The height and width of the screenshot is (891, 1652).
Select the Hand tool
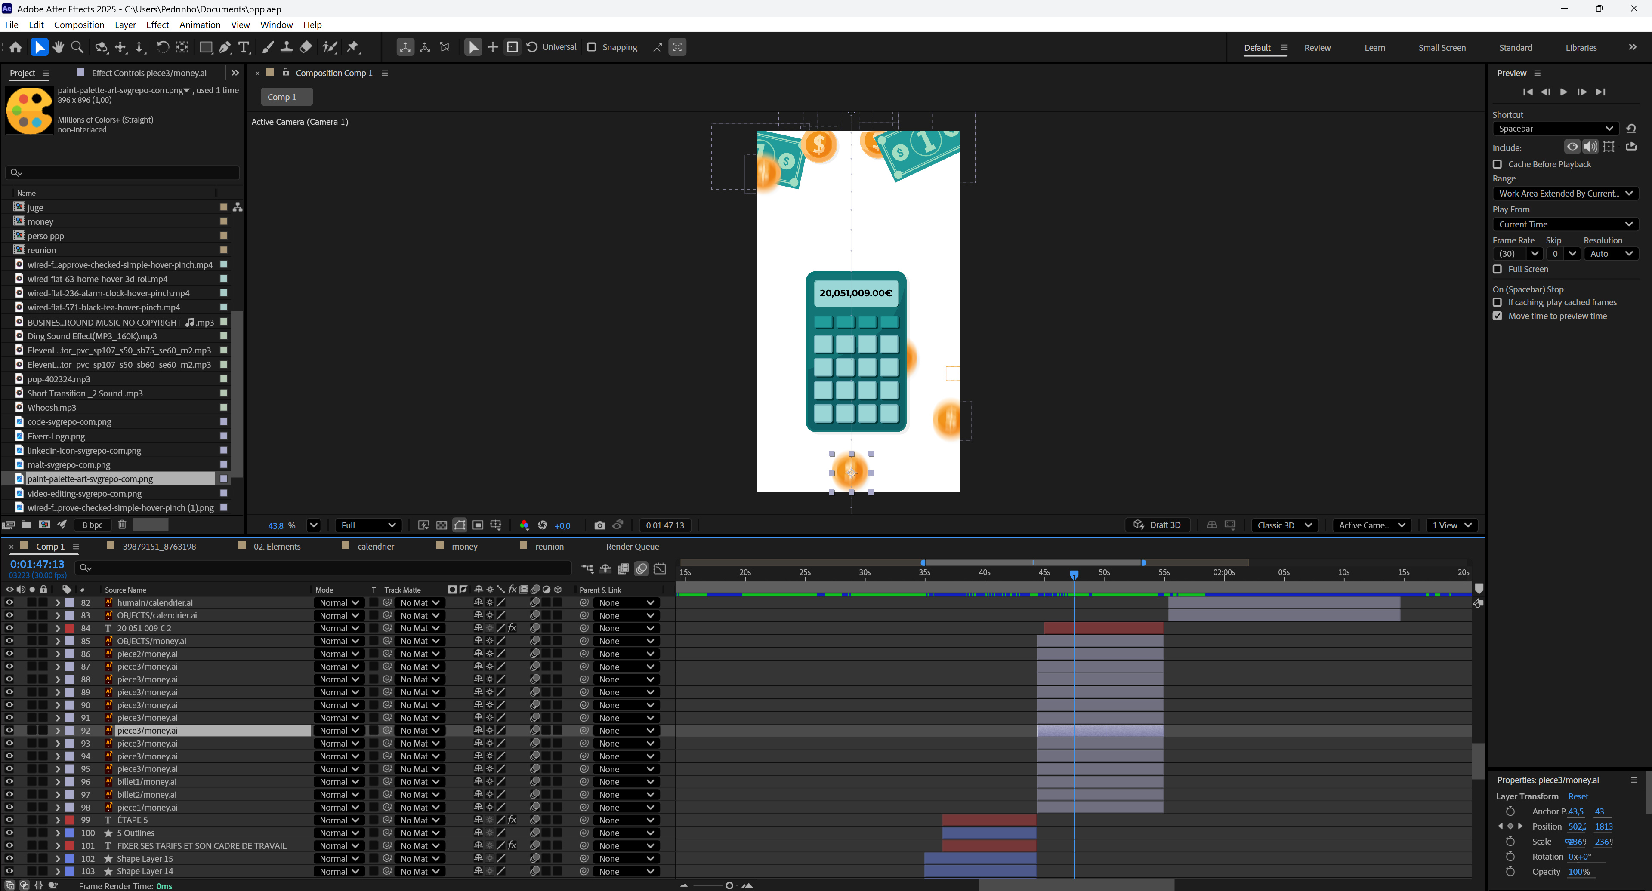[59, 47]
